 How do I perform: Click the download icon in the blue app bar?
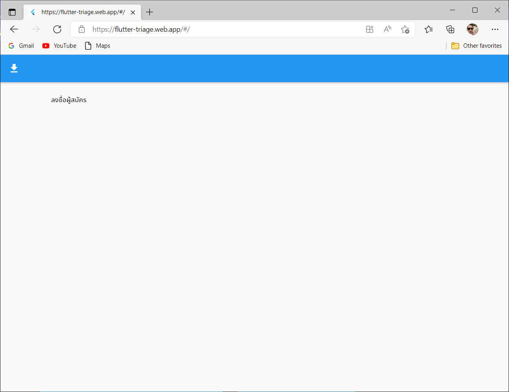tap(14, 68)
